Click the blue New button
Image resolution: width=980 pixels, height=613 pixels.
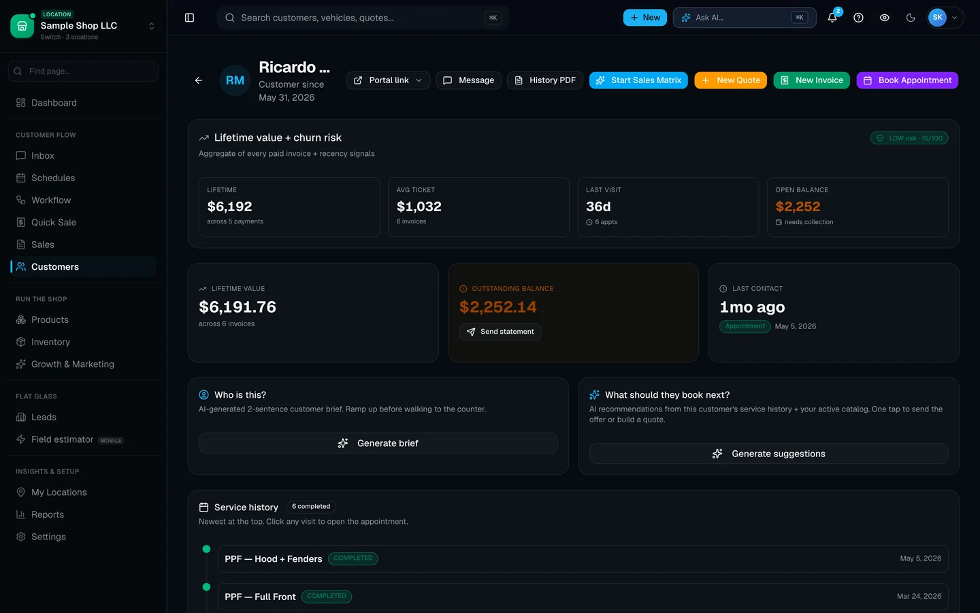[644, 18]
